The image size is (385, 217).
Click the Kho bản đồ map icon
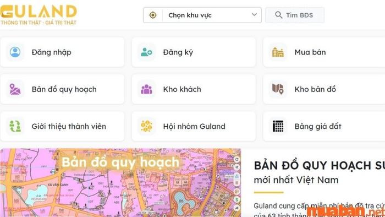point(278,89)
